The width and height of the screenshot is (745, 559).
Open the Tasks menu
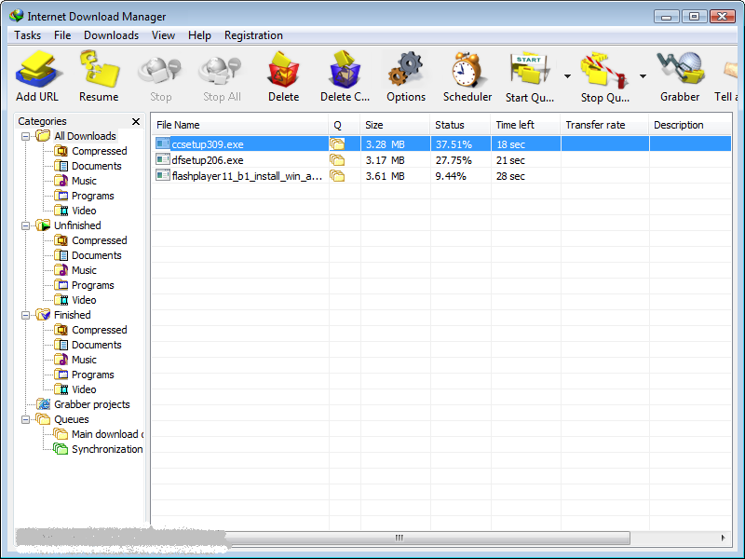28,35
